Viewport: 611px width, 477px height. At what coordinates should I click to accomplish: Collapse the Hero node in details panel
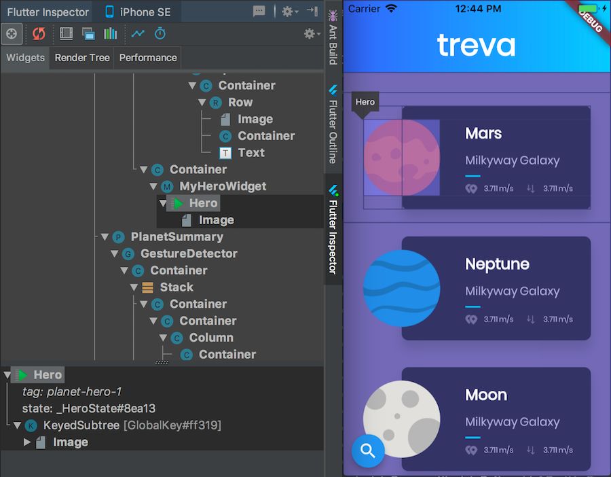click(x=7, y=375)
